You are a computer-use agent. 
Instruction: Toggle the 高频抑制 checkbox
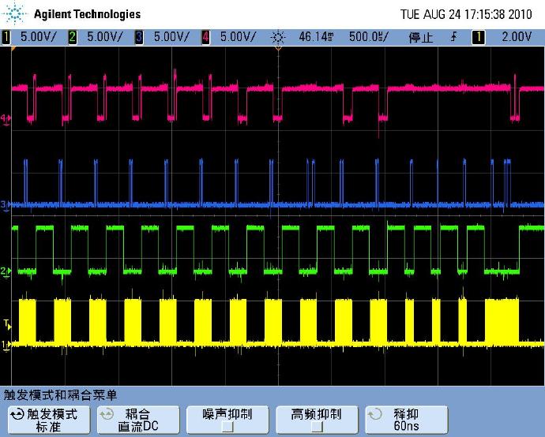[317, 426]
